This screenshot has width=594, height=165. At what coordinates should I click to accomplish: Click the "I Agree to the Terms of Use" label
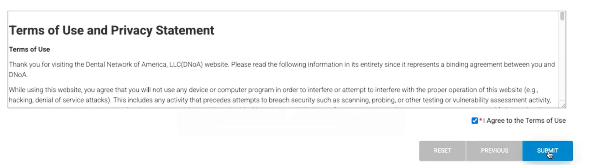click(x=524, y=121)
